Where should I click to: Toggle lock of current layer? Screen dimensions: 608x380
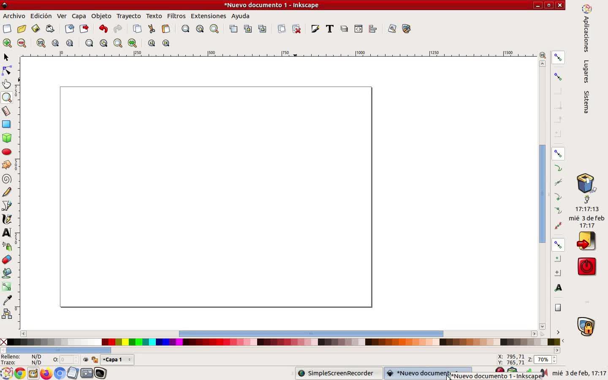pos(95,360)
